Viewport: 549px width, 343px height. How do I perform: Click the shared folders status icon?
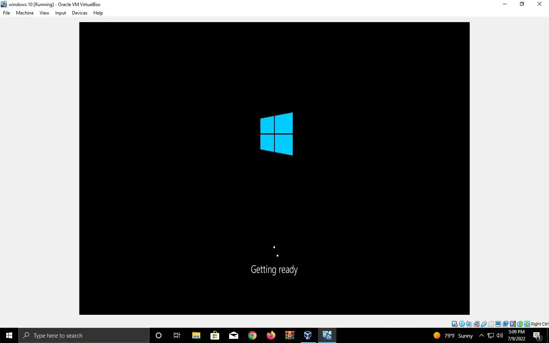click(491, 324)
